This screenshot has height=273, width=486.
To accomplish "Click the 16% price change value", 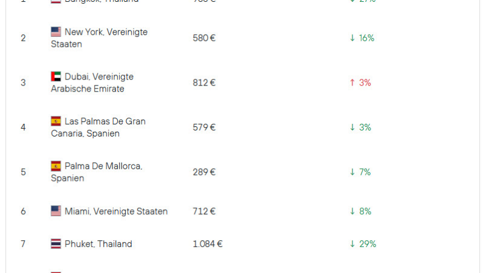I will 366,38.
